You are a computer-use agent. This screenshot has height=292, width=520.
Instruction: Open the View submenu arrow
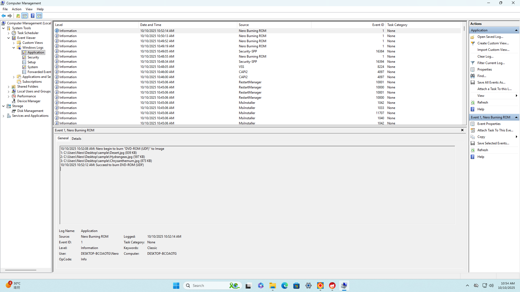[516, 96]
